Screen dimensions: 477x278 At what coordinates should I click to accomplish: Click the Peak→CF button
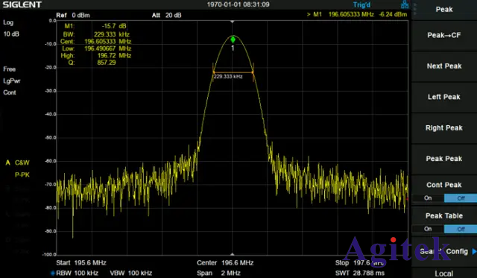444,35
